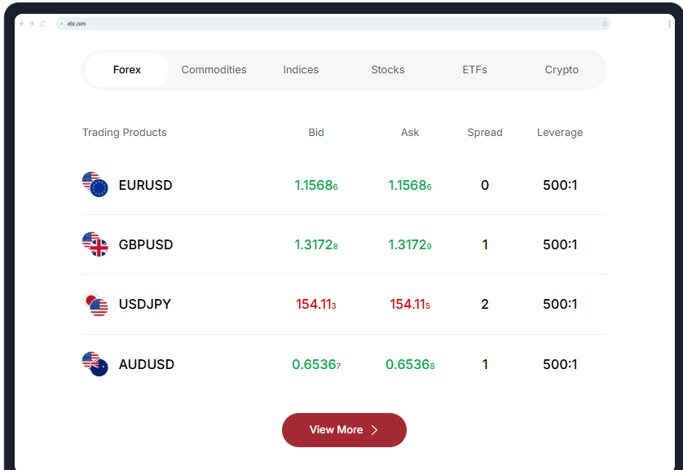Click the EURUSD Bid price 1.1568
This screenshot has height=470, width=683.
[x=316, y=185]
